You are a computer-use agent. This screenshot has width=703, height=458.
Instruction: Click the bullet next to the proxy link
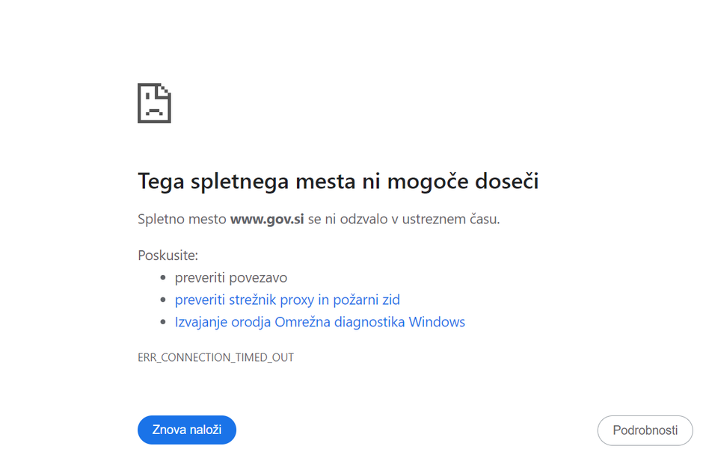(x=163, y=300)
